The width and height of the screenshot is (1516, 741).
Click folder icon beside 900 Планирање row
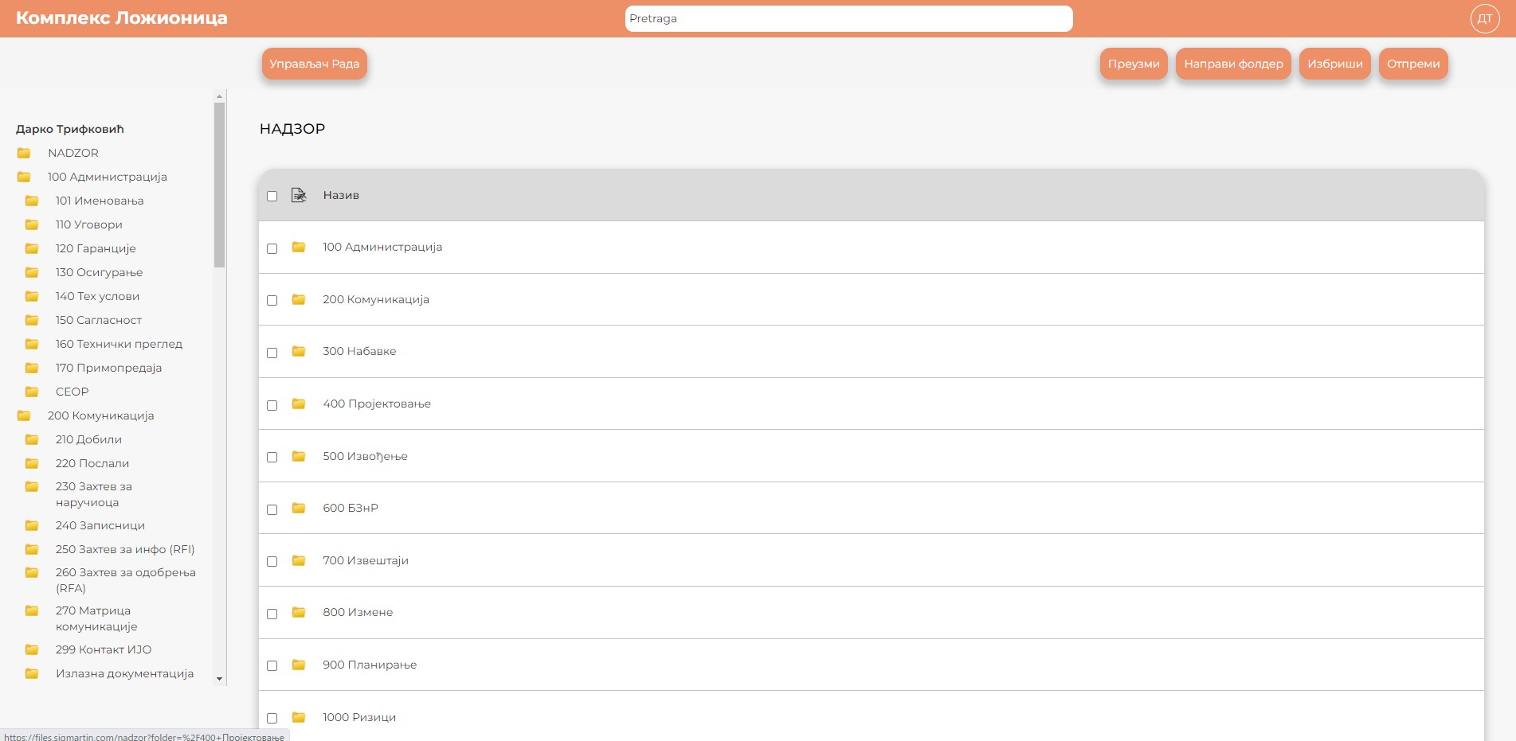299,665
